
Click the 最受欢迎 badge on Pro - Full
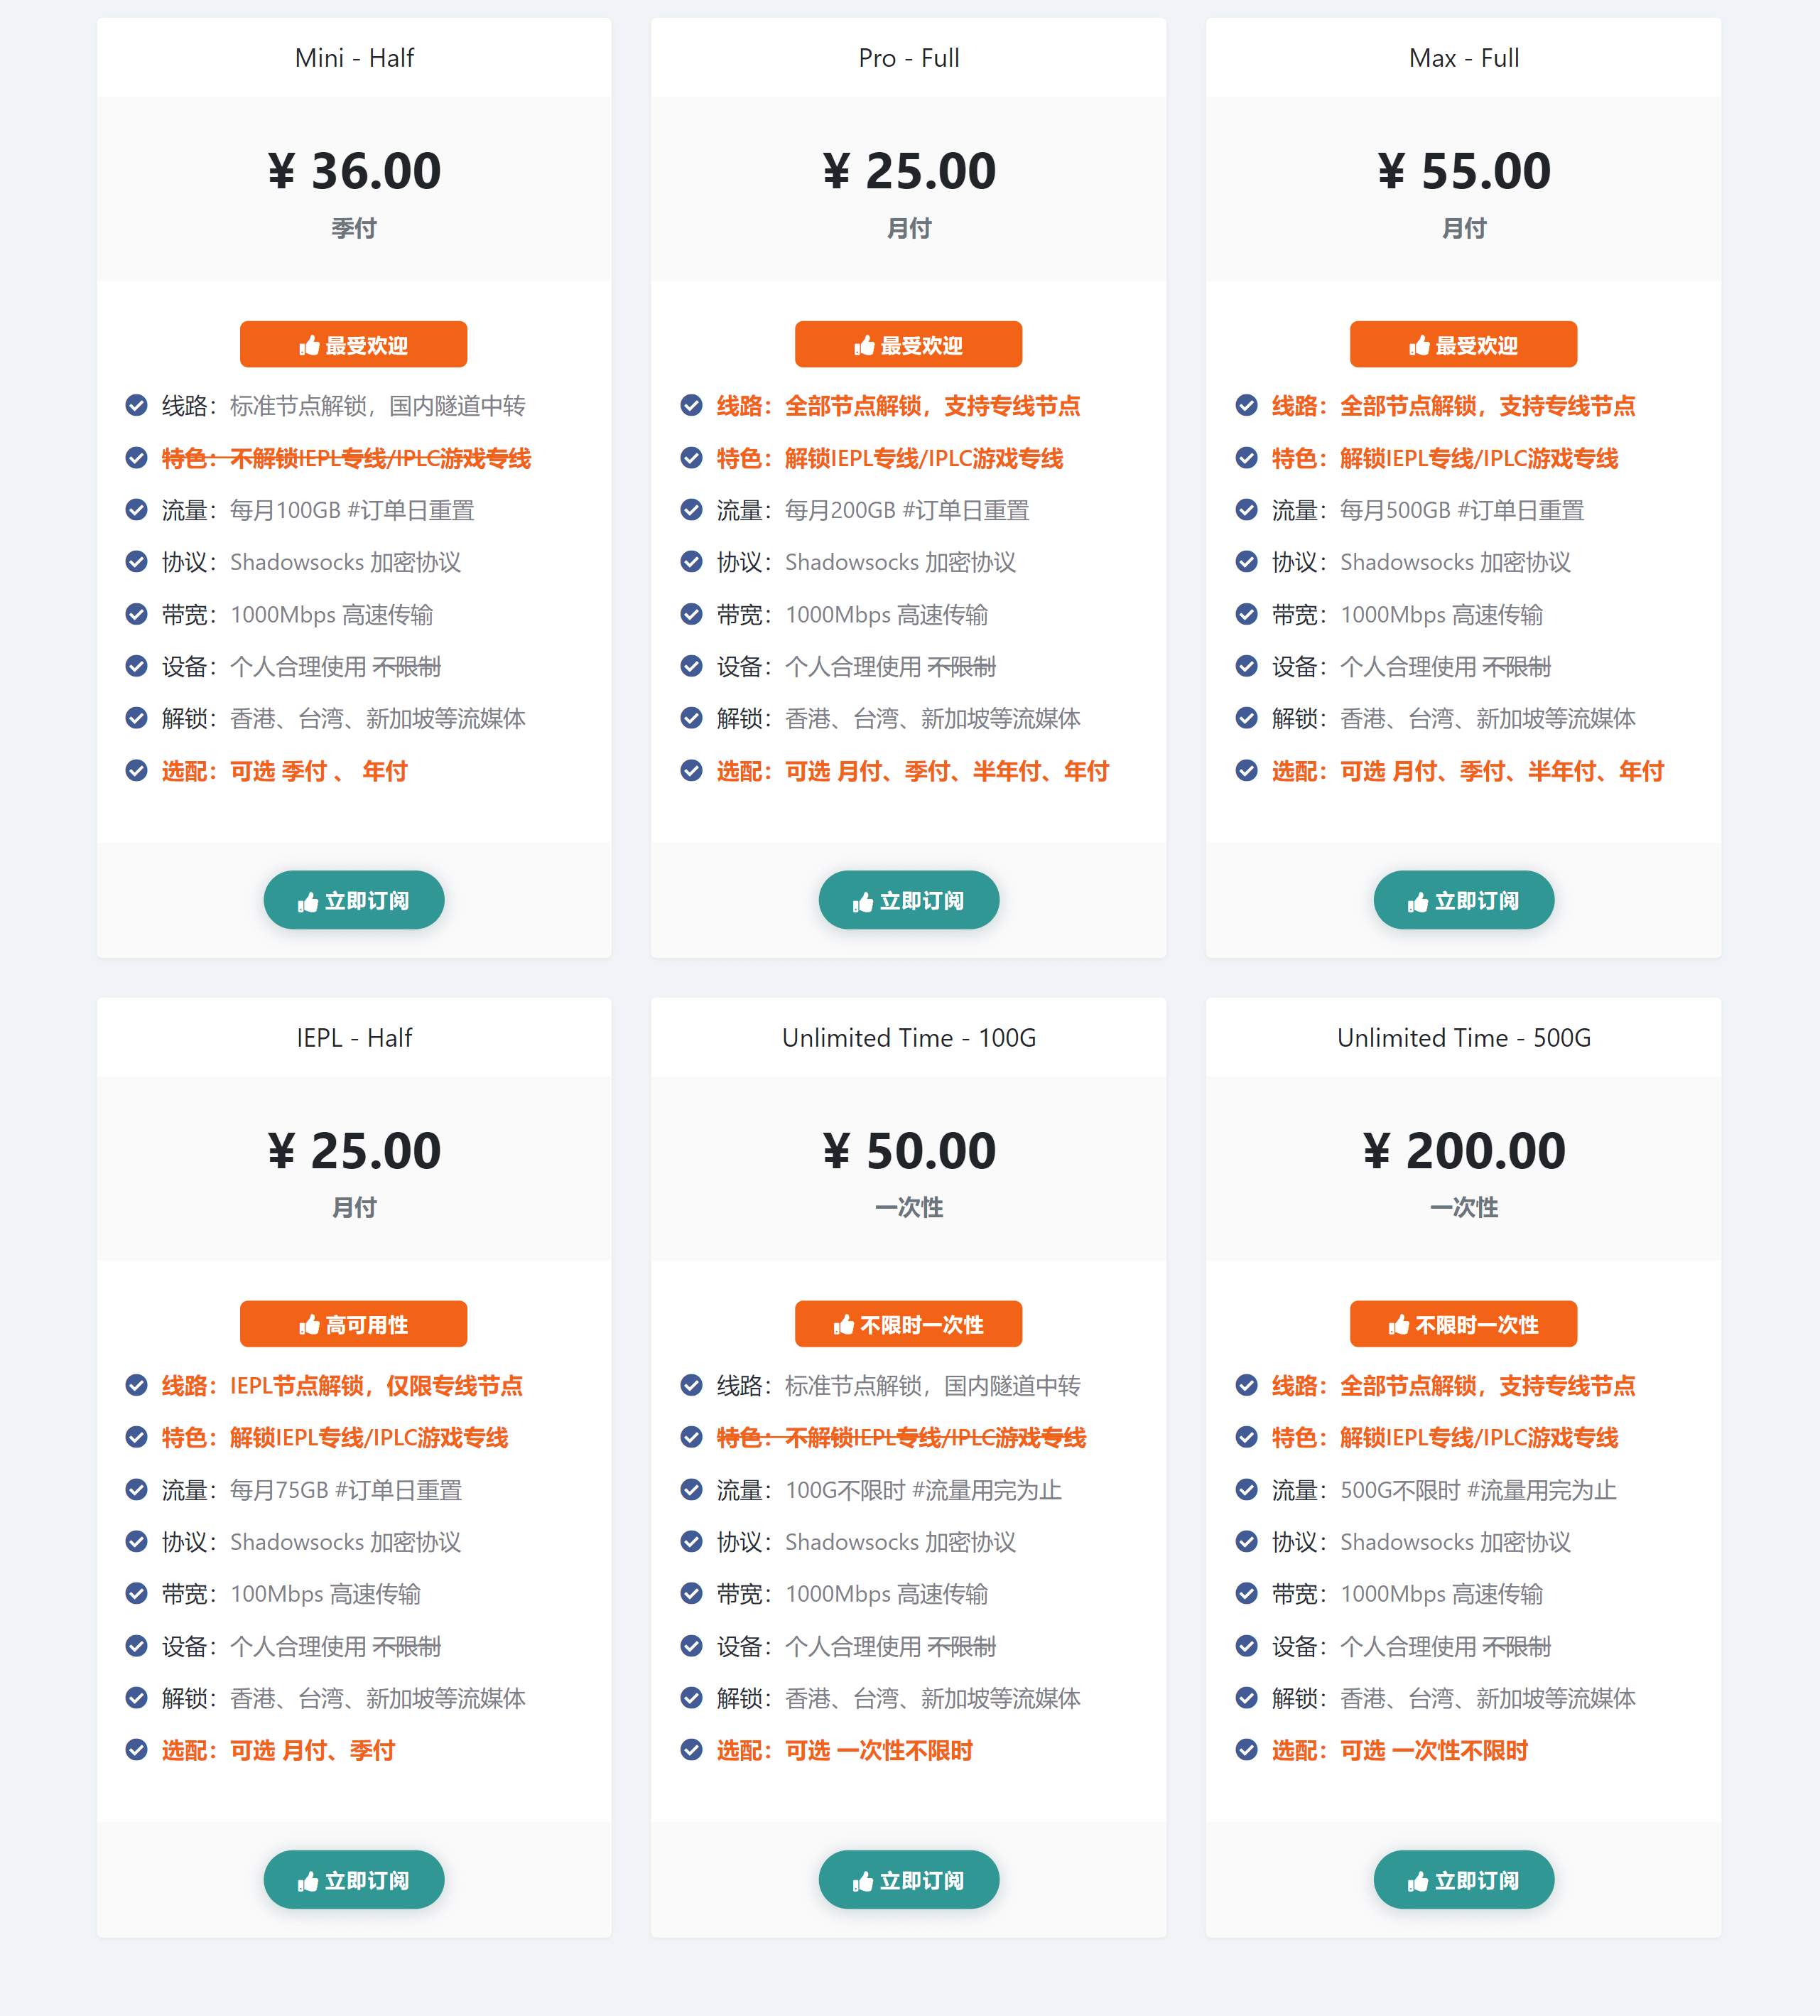909,345
